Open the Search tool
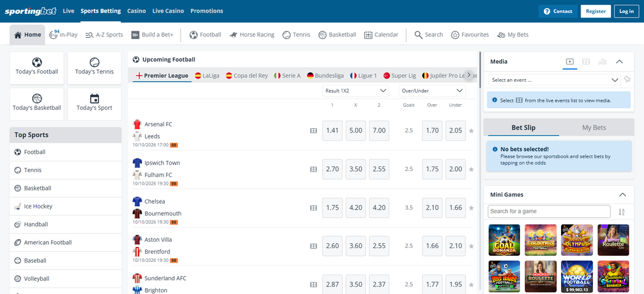Screen dimensions: 644x294 [428, 35]
